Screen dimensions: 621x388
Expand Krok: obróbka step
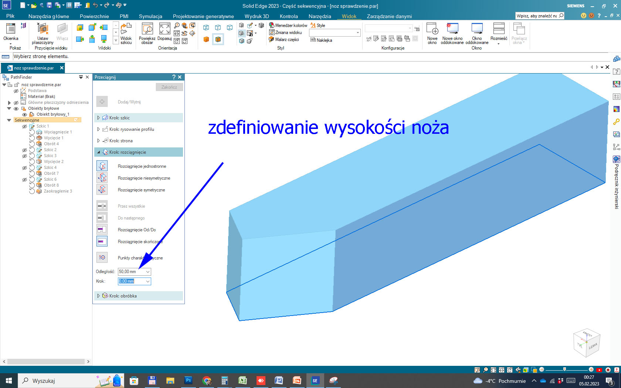tap(99, 296)
